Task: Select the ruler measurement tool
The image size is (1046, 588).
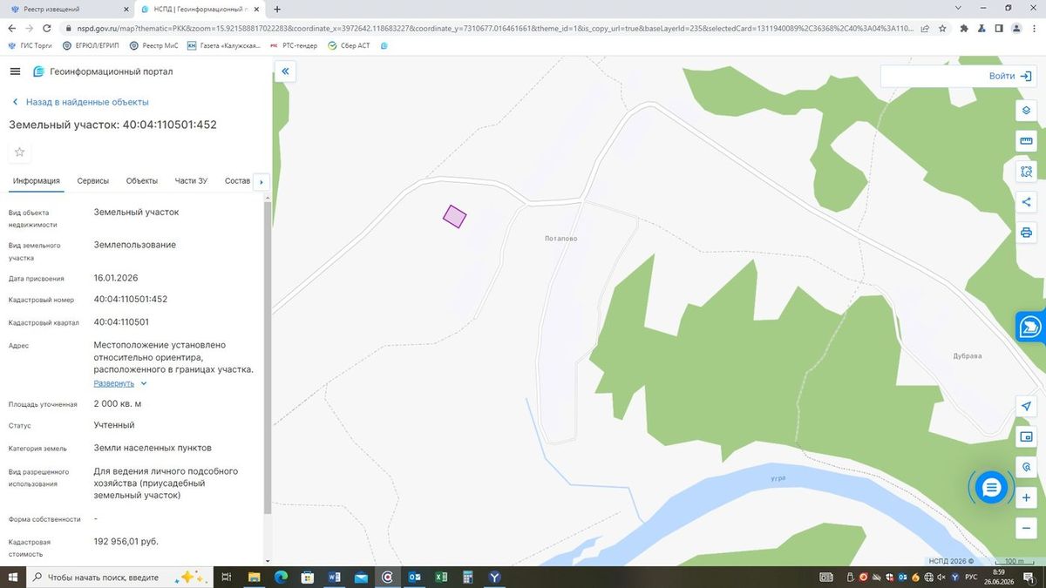Action: pyautogui.click(x=1026, y=141)
